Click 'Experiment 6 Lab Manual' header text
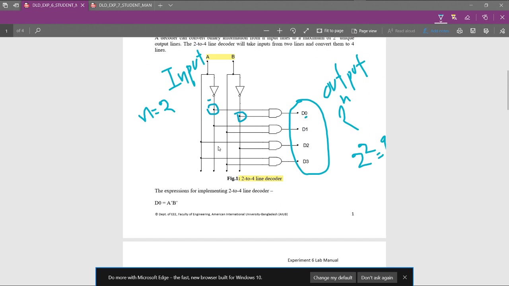Viewport: 509px width, 286px height. [x=313, y=260]
